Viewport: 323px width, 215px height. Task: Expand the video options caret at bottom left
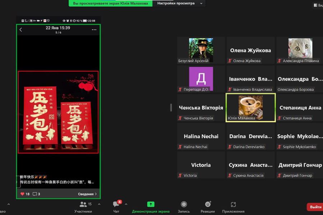pos(9,204)
